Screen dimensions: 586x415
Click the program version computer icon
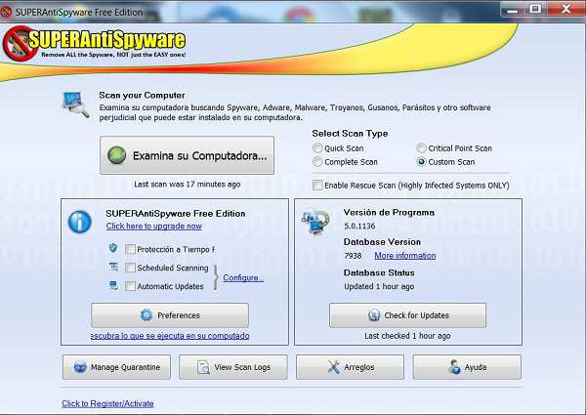(x=315, y=223)
